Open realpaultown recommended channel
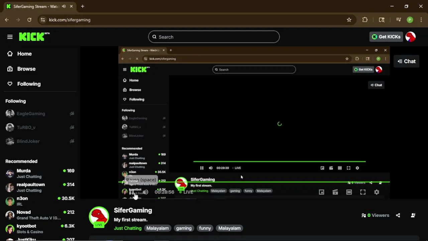428x241 pixels. 40,187
